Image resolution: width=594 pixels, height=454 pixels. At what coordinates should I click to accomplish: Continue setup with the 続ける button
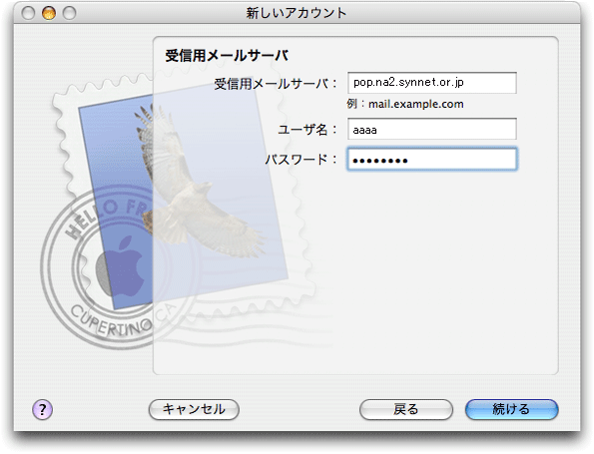pyautogui.click(x=512, y=409)
